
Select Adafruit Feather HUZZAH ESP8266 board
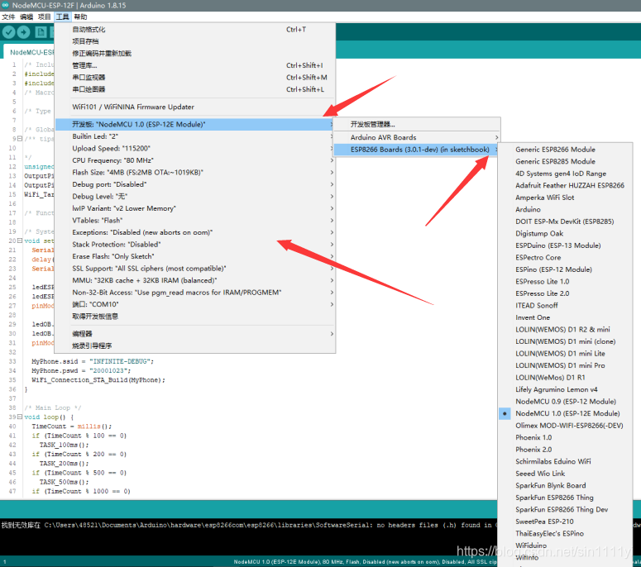pos(566,185)
